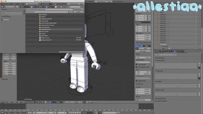Toggle the auto keyframe record button
This screenshot has width=203, height=114.
click(x=96, y=113)
